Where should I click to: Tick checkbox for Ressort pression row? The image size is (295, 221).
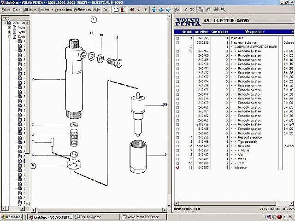[177, 138]
